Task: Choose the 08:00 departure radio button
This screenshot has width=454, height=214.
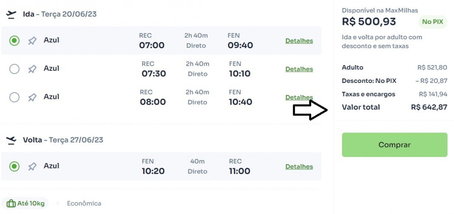Action: click(14, 97)
